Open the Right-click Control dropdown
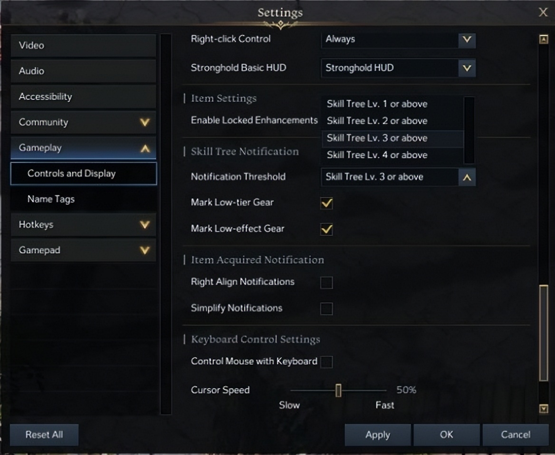The height and width of the screenshot is (455, 555). tap(467, 40)
